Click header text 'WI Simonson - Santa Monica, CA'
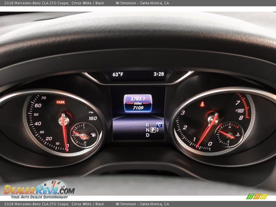Viewport: 276px width, 207px height. point(142,3)
